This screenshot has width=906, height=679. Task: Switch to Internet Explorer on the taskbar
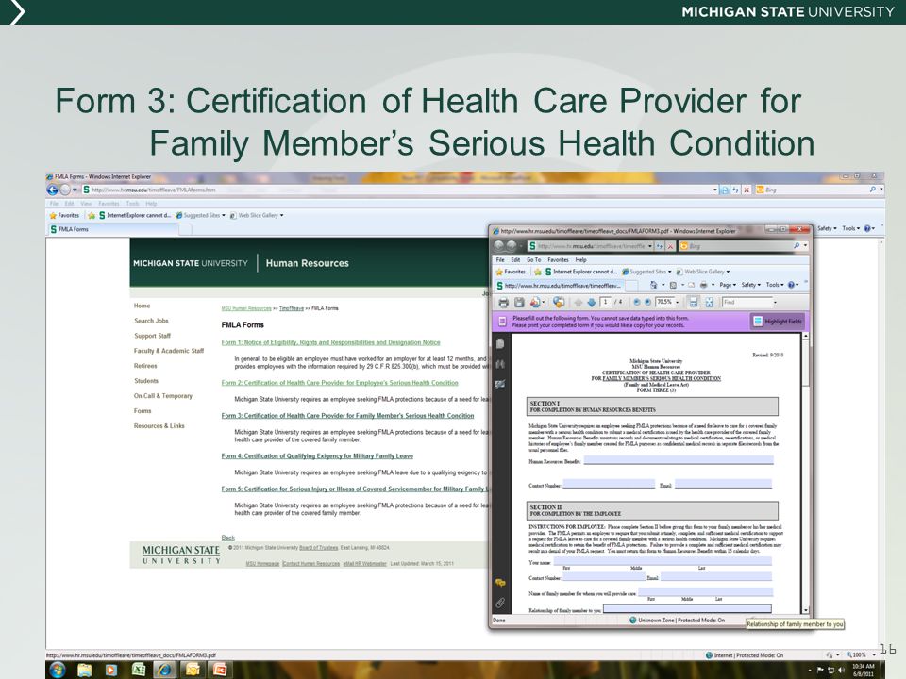pyautogui.click(x=164, y=670)
